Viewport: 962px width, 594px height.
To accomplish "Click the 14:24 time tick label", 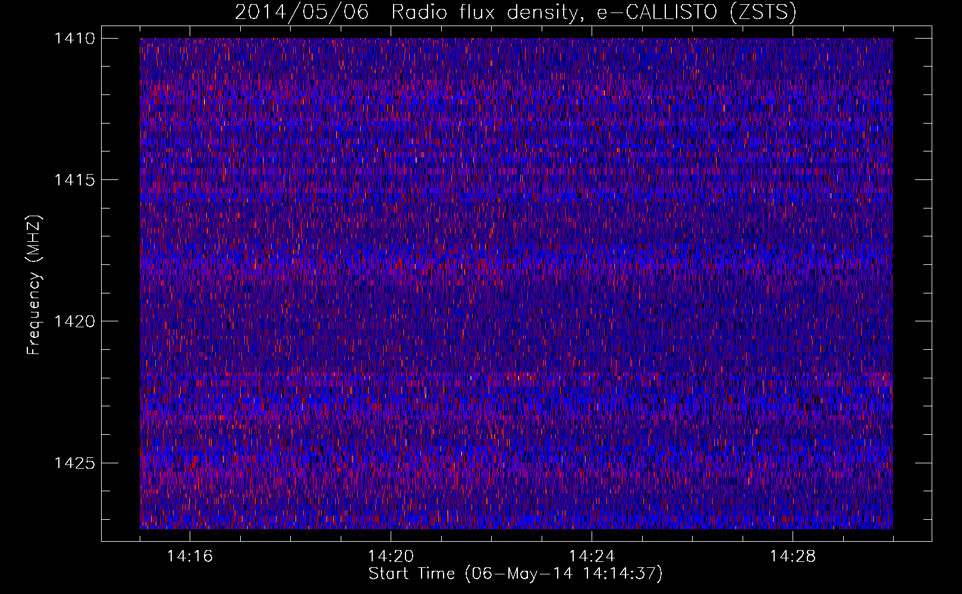I will 592,557.
